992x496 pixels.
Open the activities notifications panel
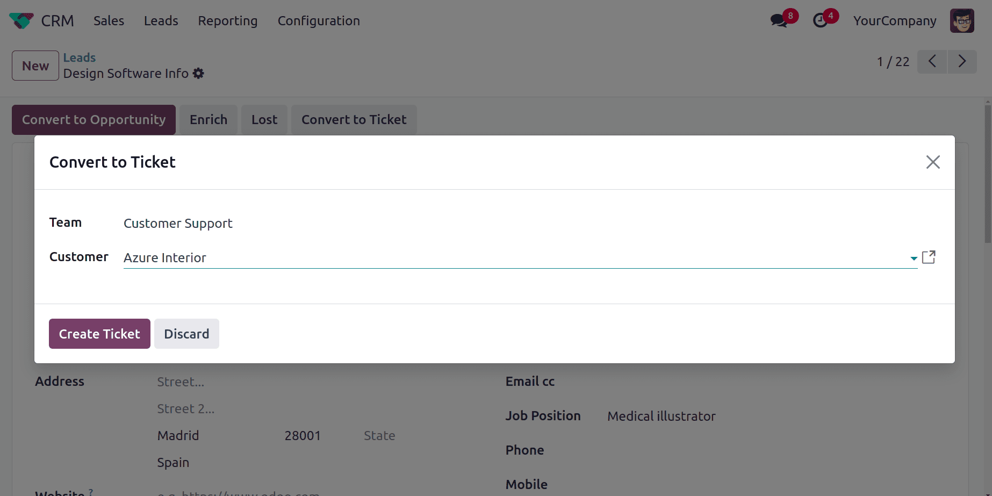821,20
